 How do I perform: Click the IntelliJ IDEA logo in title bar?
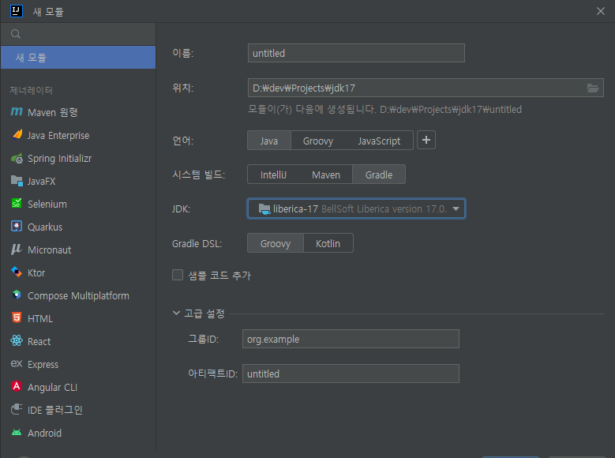click(x=17, y=11)
